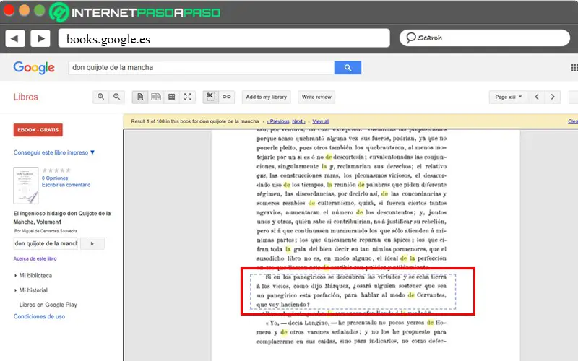This screenshot has width=578, height=361.
Task: Switch to two-page view
Action: click(156, 97)
